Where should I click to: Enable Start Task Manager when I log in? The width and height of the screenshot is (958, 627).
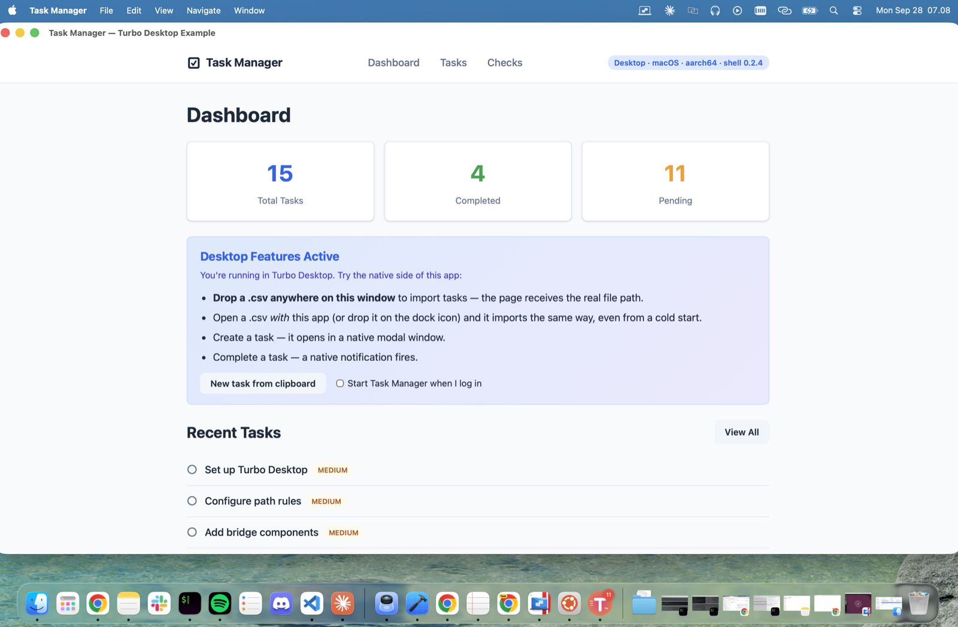(339, 383)
